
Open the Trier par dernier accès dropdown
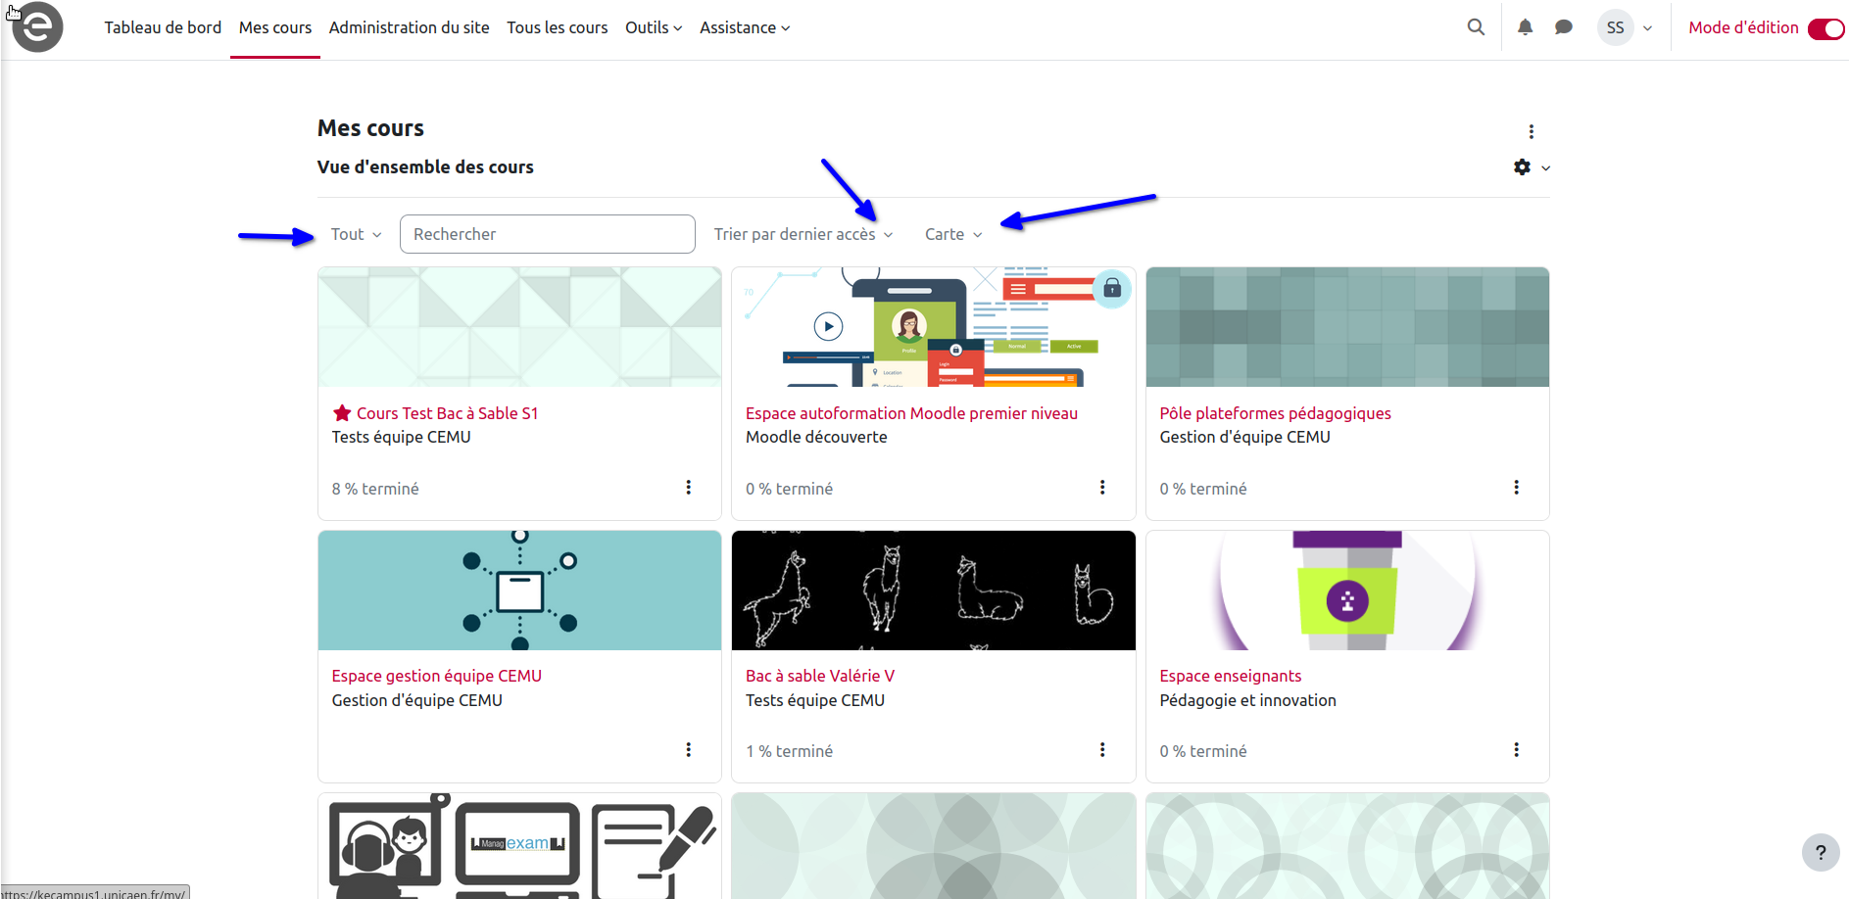tap(803, 234)
